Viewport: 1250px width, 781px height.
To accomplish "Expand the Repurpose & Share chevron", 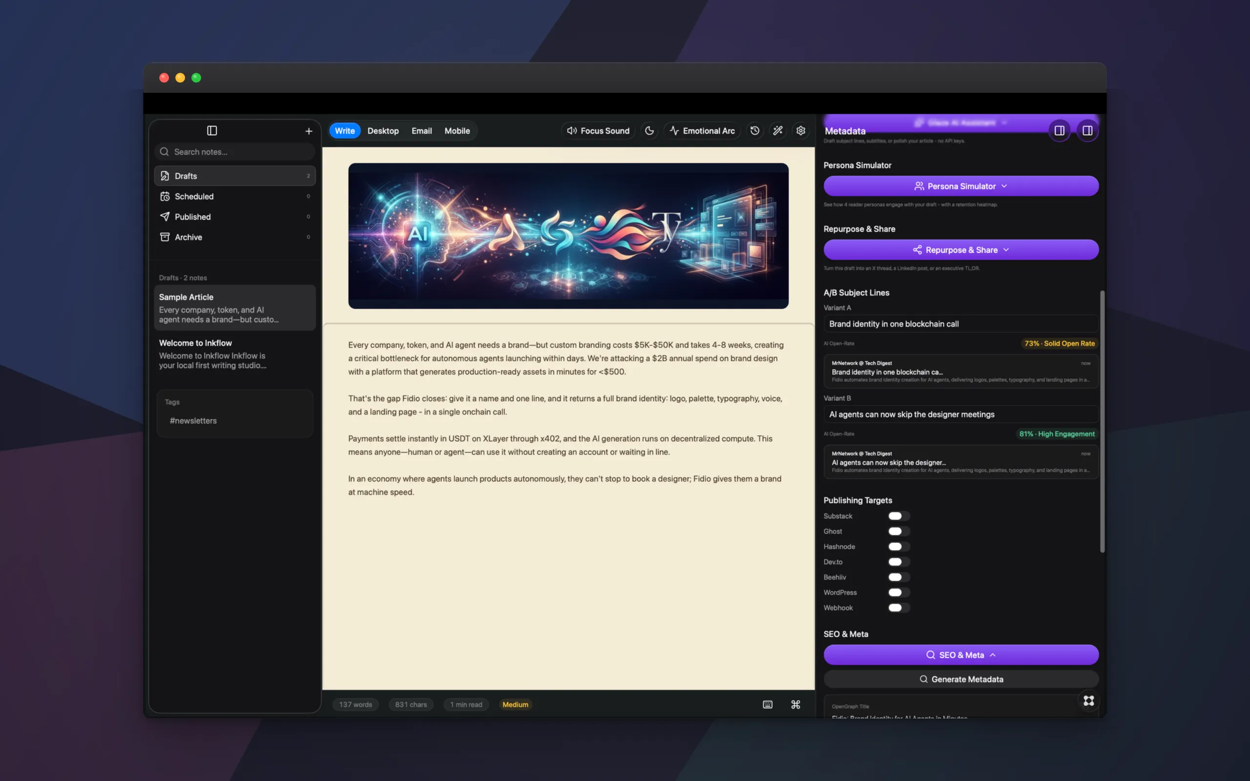I will tap(1006, 250).
